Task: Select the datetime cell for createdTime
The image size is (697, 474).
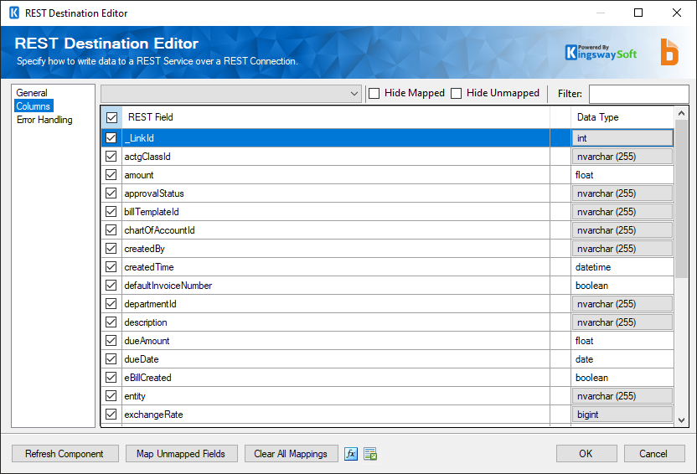Action: (x=622, y=267)
